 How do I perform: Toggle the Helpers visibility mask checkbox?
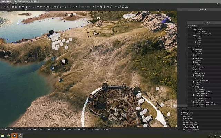193,62
